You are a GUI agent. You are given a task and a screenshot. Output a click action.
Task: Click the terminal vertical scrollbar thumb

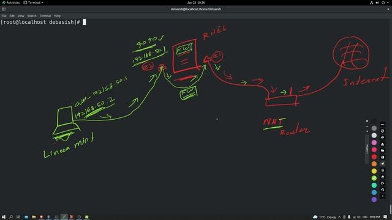(x=391, y=209)
